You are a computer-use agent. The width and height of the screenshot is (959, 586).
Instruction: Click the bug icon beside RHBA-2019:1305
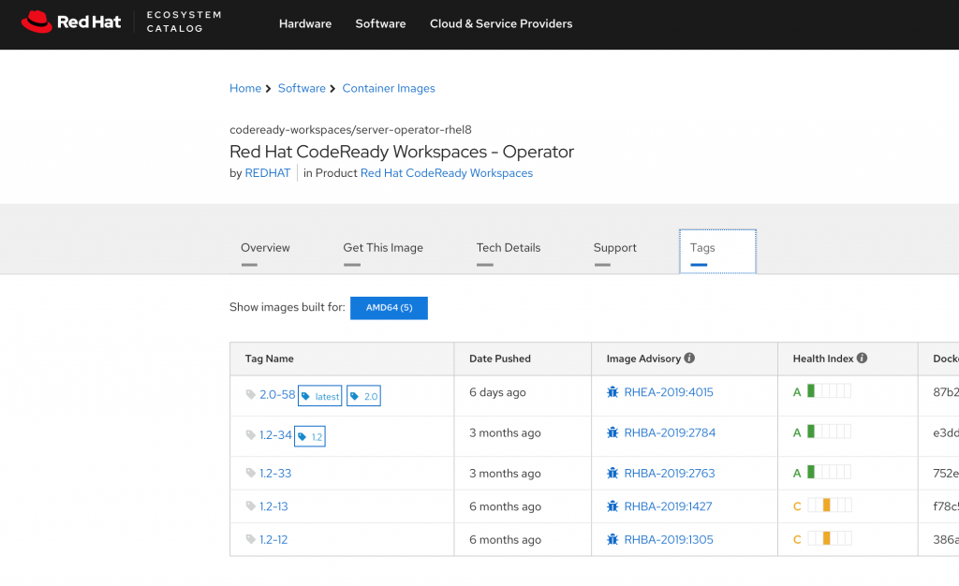click(x=612, y=539)
